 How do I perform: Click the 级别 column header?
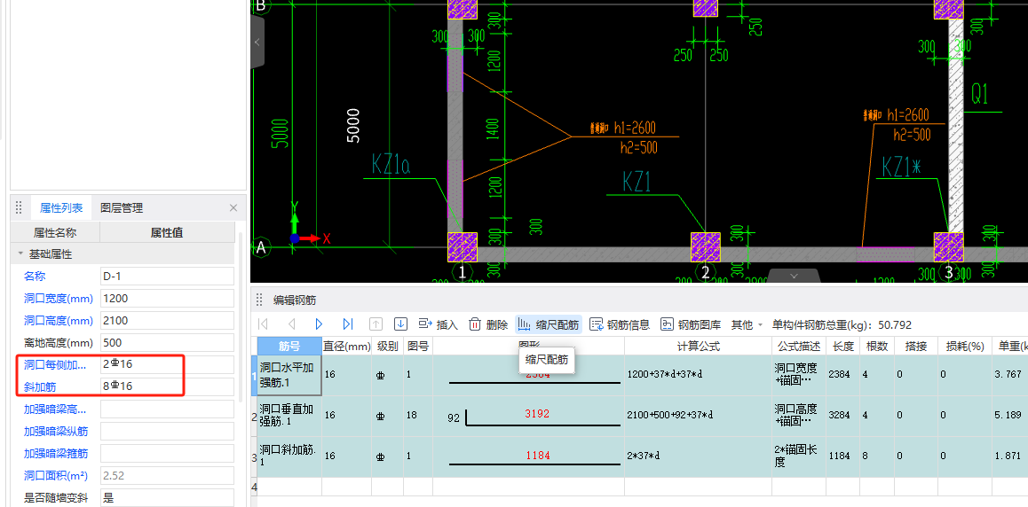[x=387, y=346]
